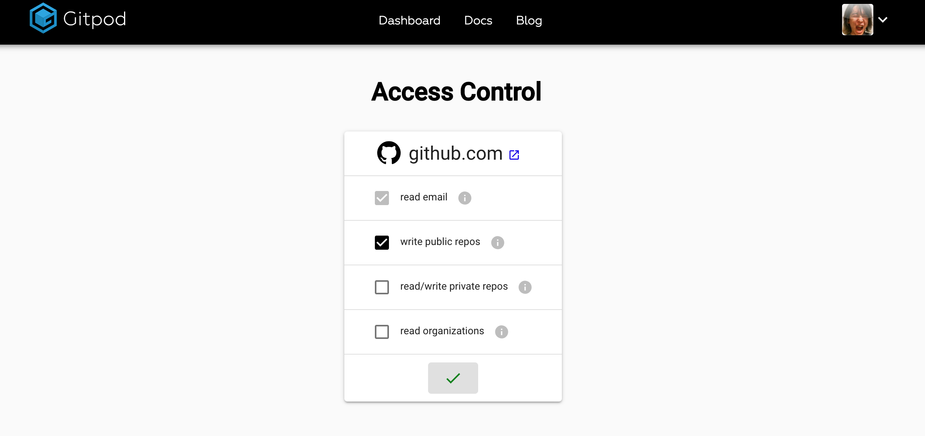Click the info icon beside write public repos
The width and height of the screenshot is (925, 436).
click(x=497, y=242)
